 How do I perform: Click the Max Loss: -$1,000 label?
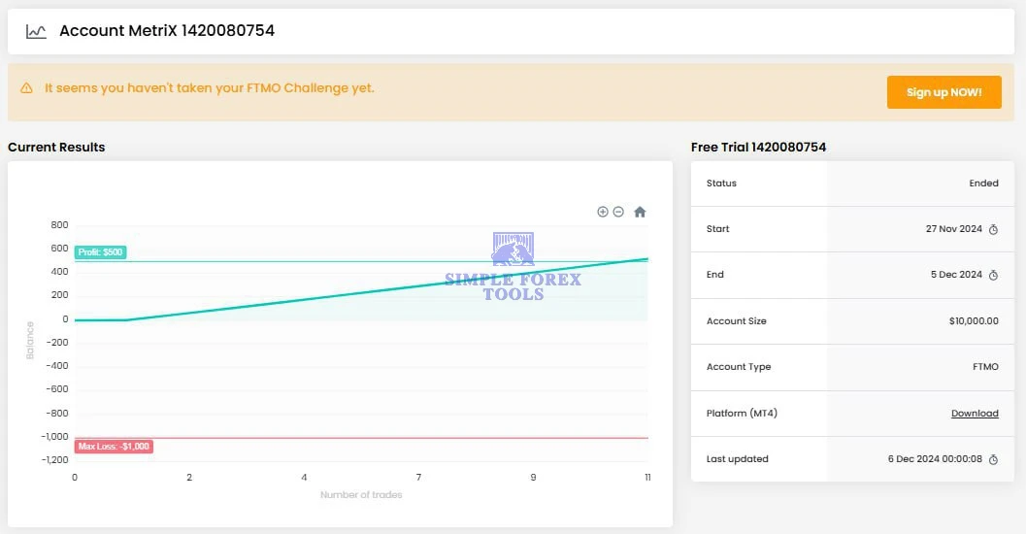pyautogui.click(x=114, y=447)
